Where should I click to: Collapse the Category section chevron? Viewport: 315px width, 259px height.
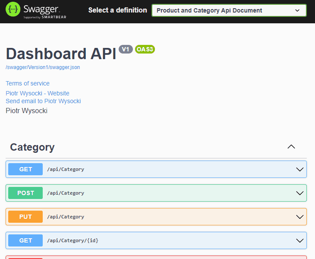(x=291, y=147)
